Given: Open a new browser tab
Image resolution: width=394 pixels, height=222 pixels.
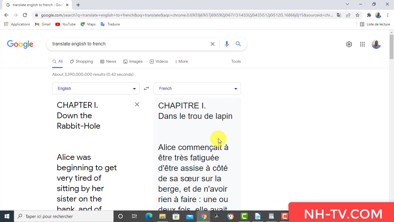Looking at the screenshot, I should tap(78, 5).
